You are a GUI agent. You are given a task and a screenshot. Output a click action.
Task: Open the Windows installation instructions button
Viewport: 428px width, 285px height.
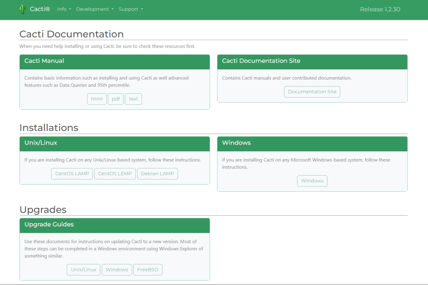pos(312,181)
